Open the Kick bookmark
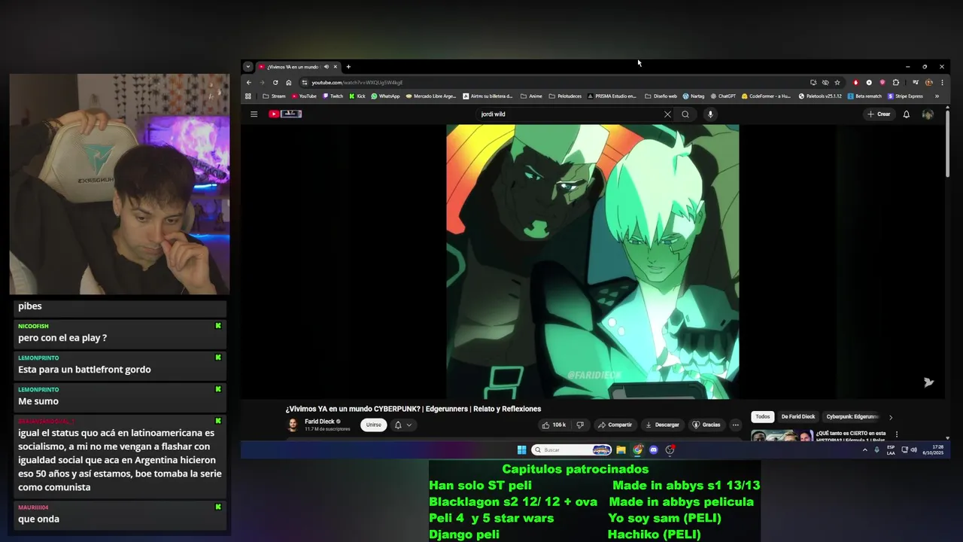This screenshot has height=542, width=963. 357,96
